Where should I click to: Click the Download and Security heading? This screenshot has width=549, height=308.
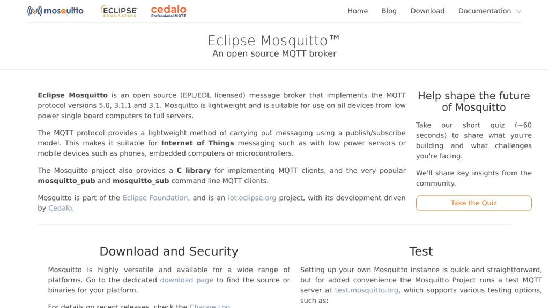pyautogui.click(x=169, y=251)
